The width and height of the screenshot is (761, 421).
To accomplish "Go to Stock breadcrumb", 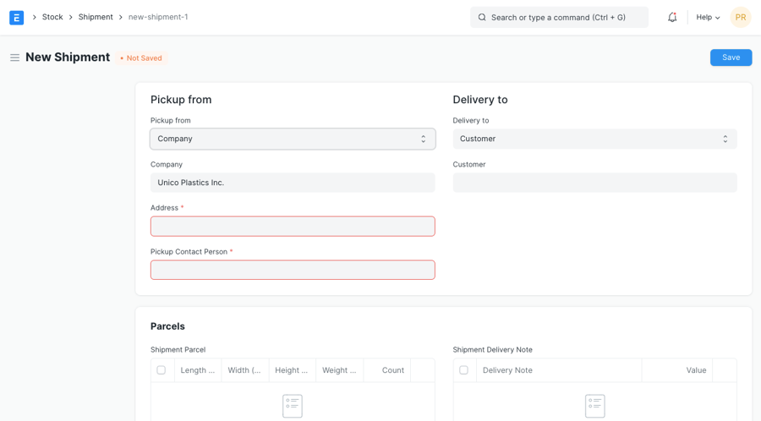I will point(52,17).
